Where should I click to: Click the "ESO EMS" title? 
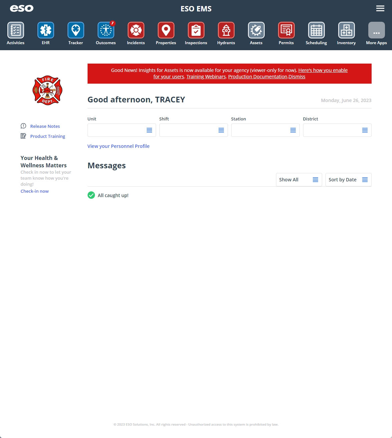click(196, 9)
